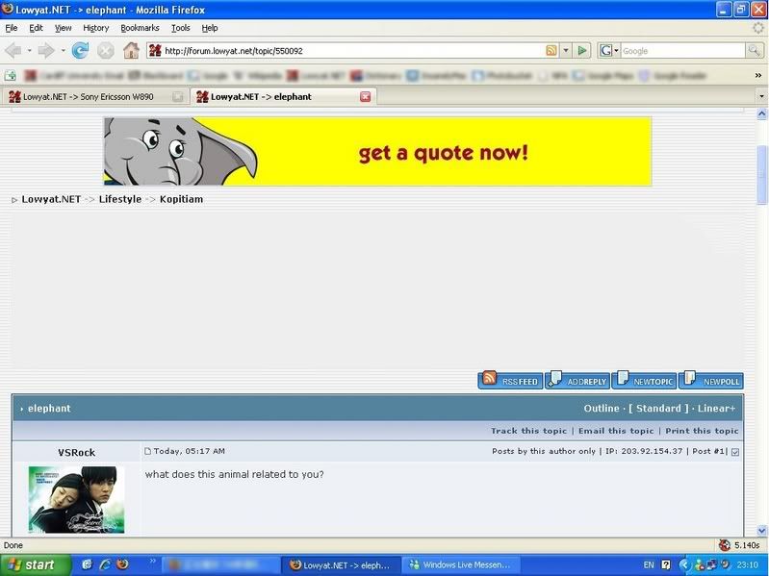Click the ADDREPLY button
The width and height of the screenshot is (769, 576).
(577, 381)
